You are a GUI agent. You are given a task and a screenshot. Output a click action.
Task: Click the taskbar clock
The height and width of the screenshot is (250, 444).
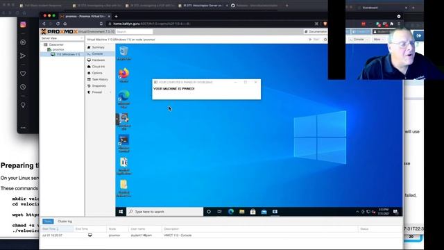click(384, 212)
